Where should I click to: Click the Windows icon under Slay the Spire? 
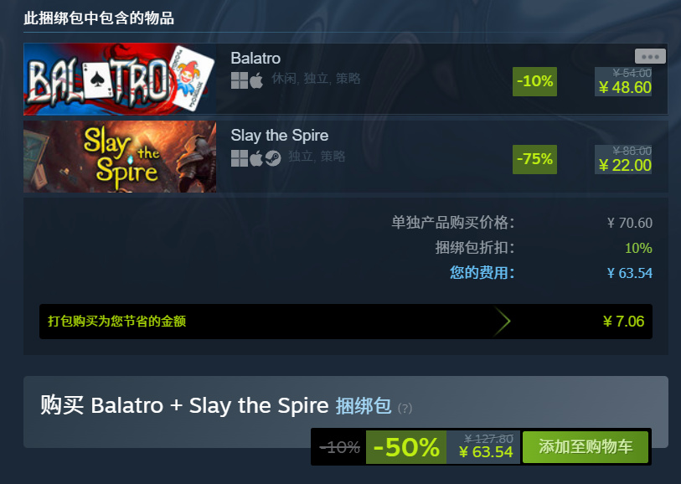(240, 158)
